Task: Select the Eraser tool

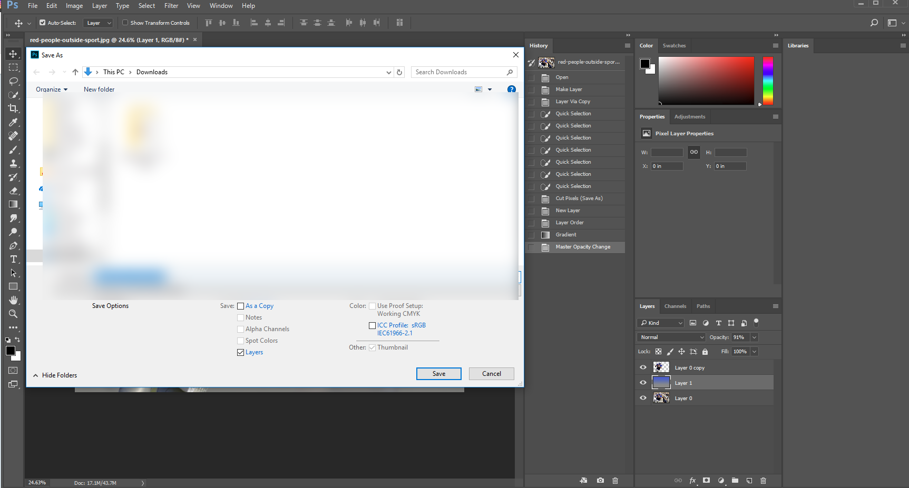Action: [13, 191]
